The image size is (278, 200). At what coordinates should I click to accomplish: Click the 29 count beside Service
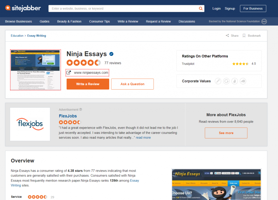pyautogui.click(x=52, y=197)
